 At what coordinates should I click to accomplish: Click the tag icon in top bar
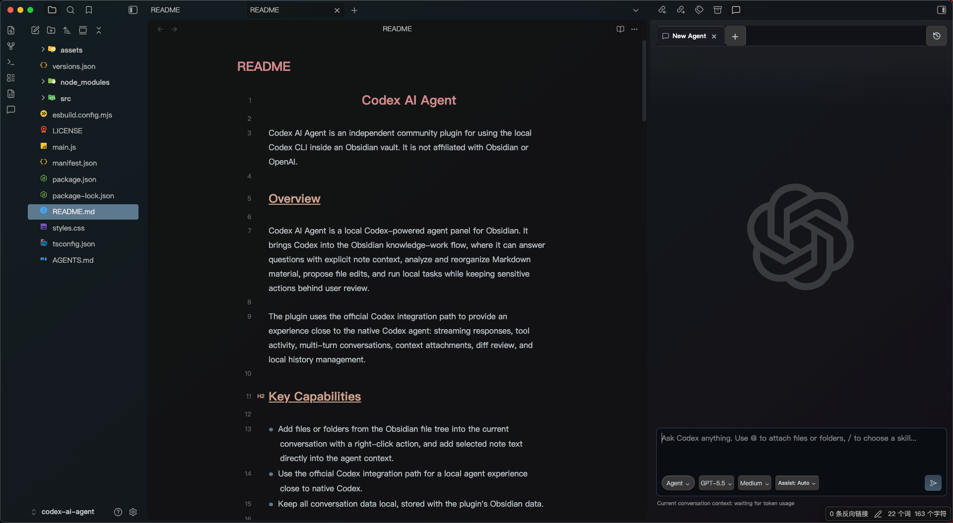click(x=699, y=10)
